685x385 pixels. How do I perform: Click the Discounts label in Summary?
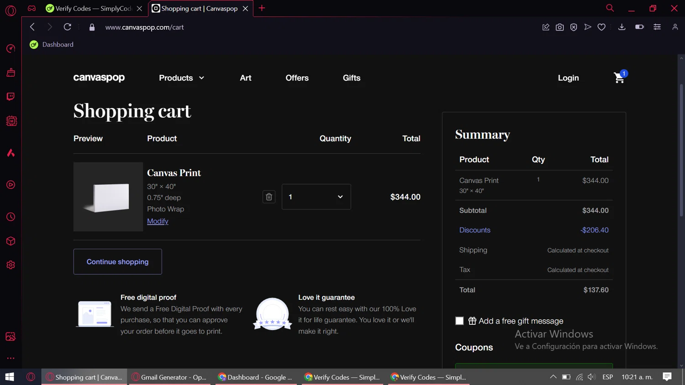click(x=474, y=230)
